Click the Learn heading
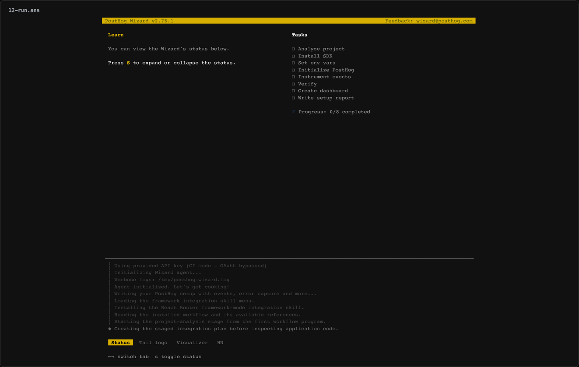 (x=116, y=35)
